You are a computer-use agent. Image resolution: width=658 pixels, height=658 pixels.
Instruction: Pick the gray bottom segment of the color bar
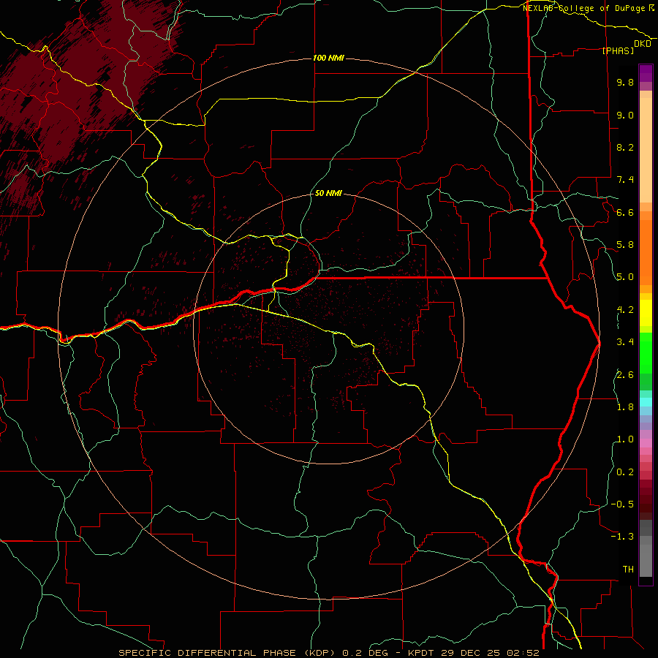[x=646, y=560]
